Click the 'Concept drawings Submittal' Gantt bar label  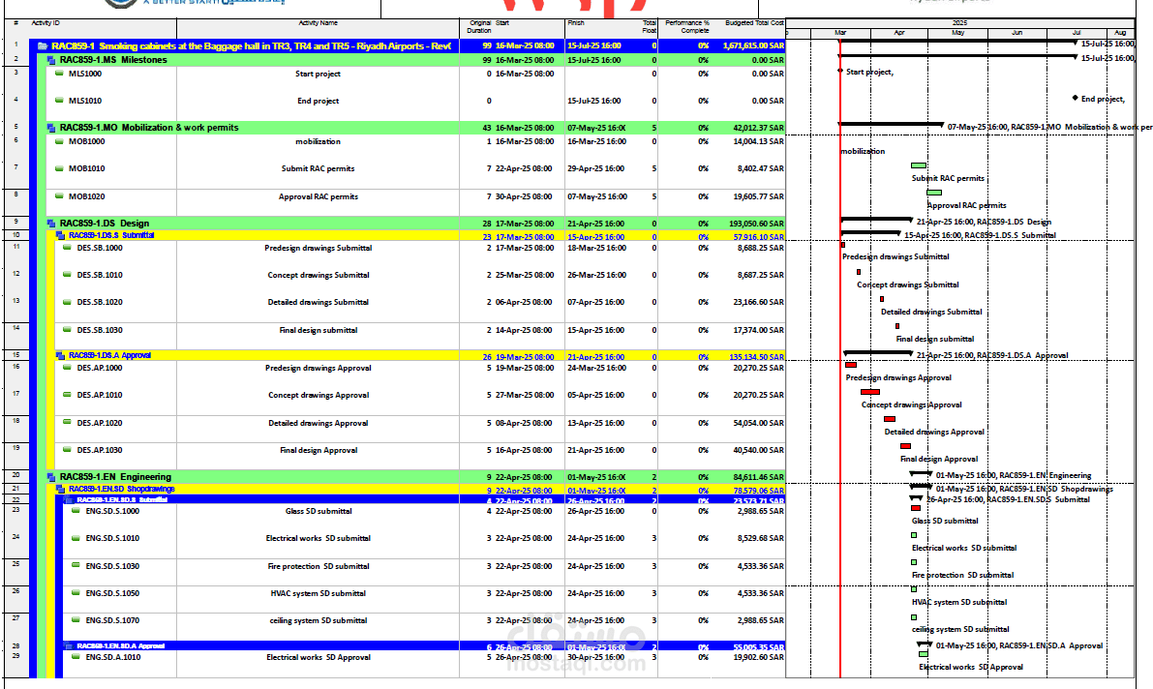907,285
